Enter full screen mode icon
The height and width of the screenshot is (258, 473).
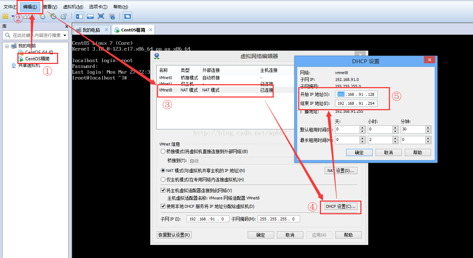(x=101, y=16)
